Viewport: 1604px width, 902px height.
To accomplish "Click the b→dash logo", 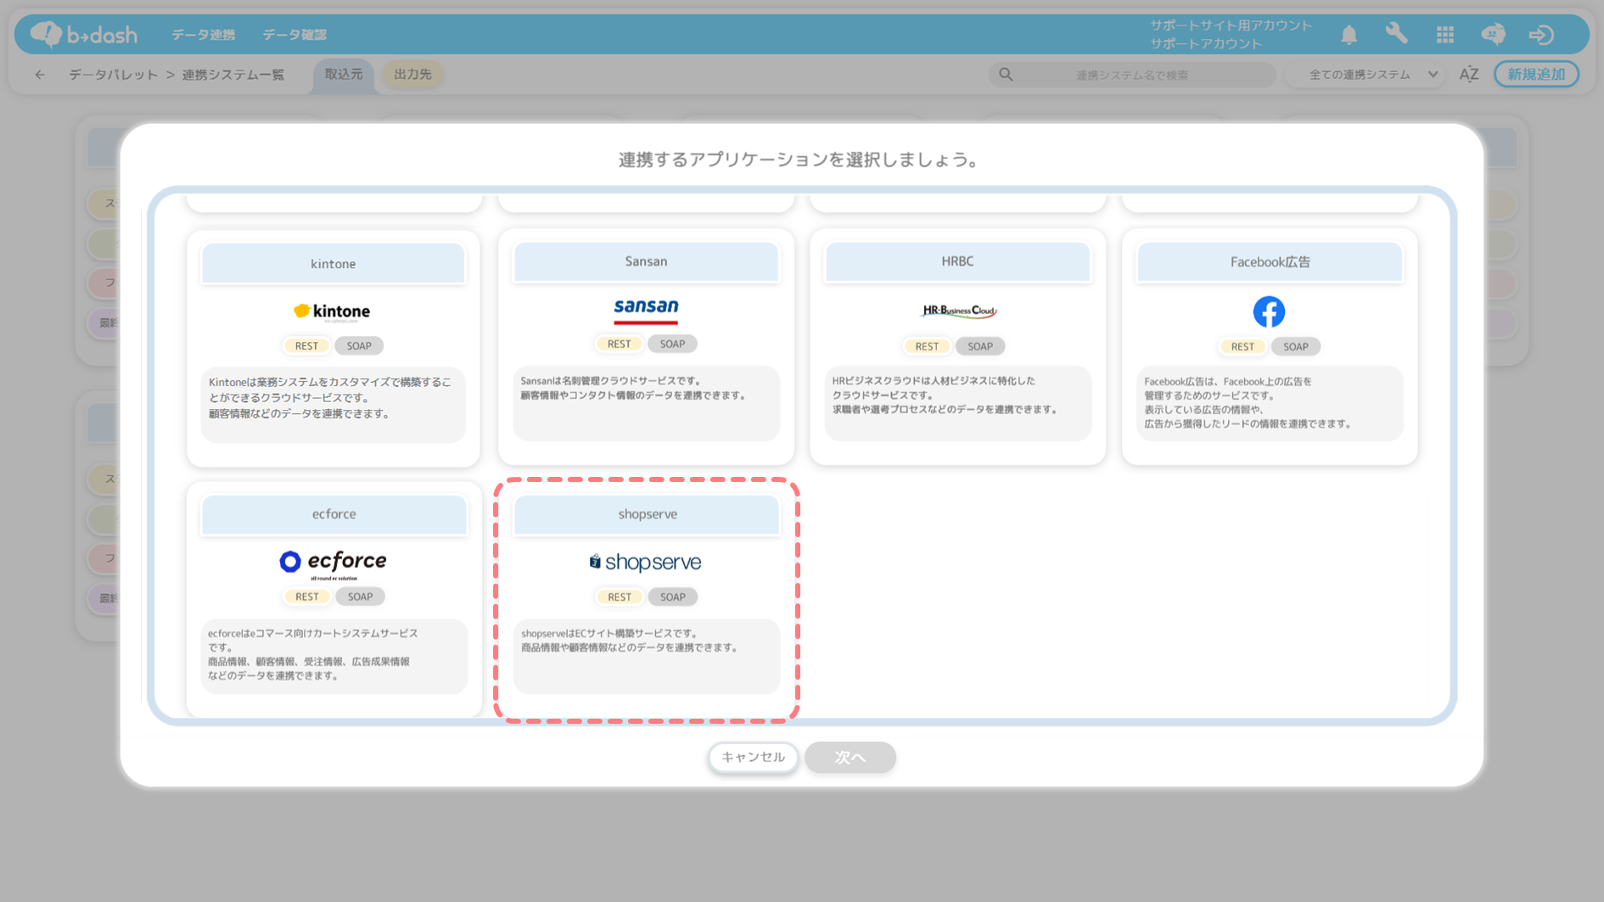I will pyautogui.click(x=83, y=34).
